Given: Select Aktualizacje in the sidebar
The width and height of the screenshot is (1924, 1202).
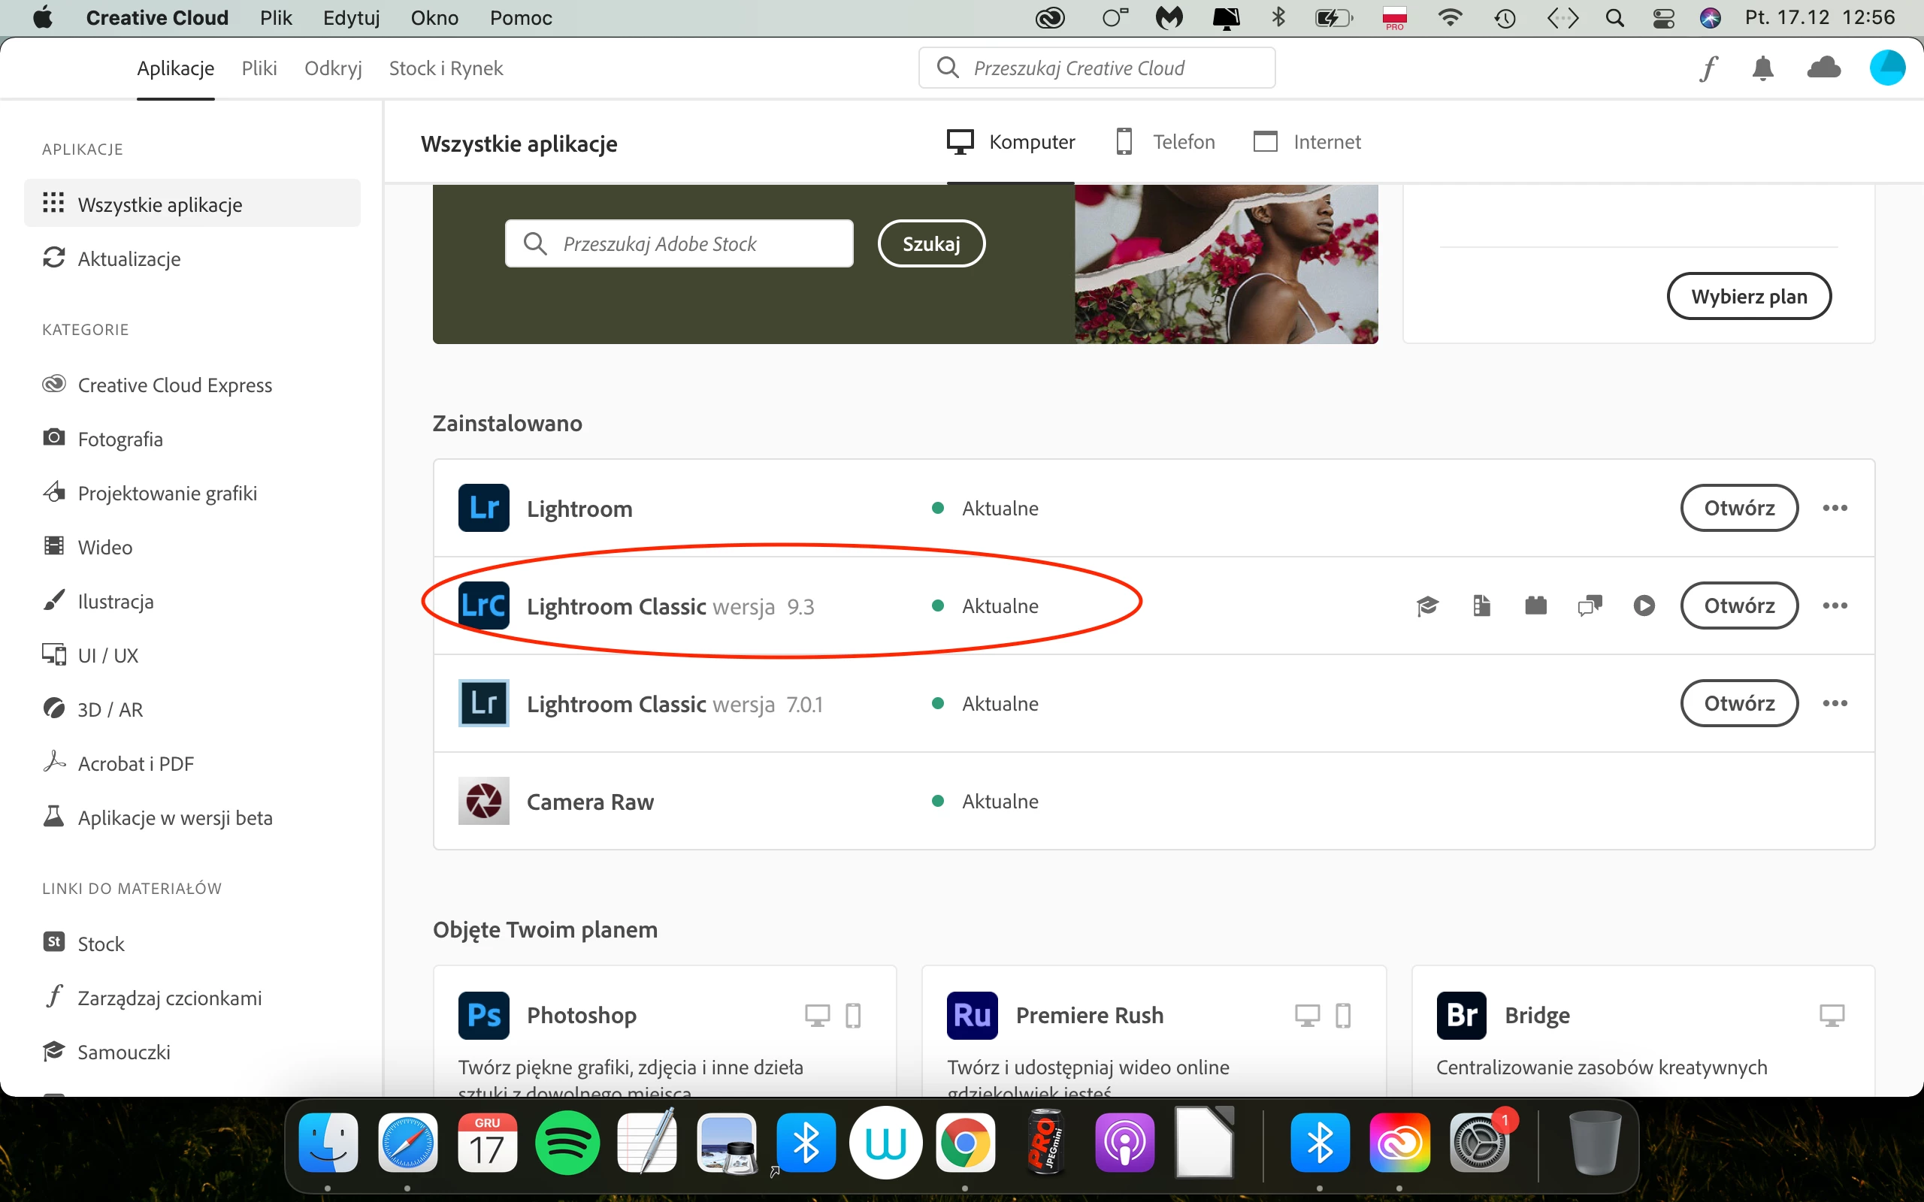Looking at the screenshot, I should click(129, 259).
